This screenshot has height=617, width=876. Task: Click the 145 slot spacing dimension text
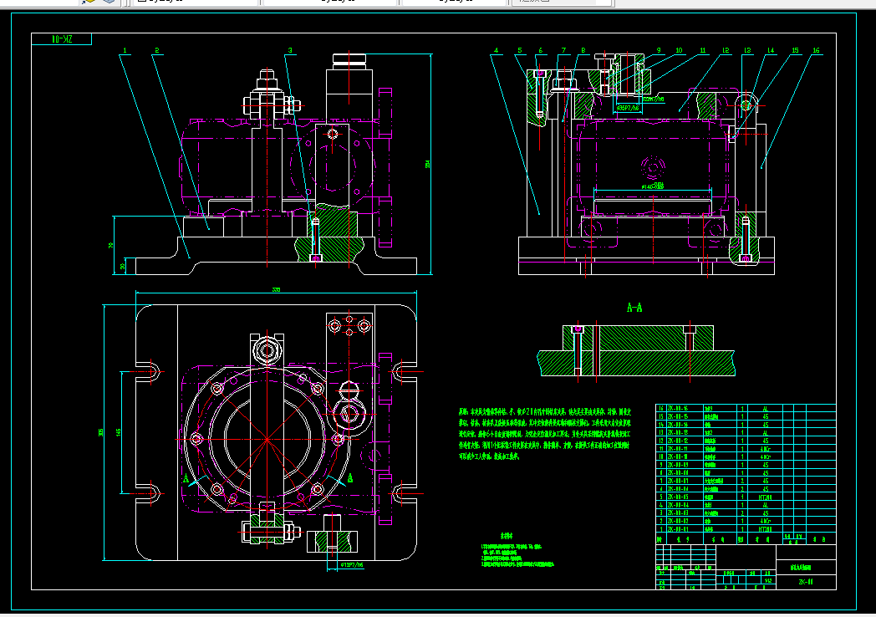[119, 432]
